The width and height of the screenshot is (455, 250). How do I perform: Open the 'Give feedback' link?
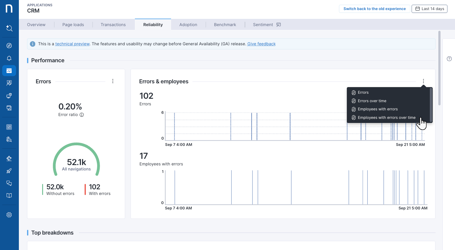coord(261,44)
